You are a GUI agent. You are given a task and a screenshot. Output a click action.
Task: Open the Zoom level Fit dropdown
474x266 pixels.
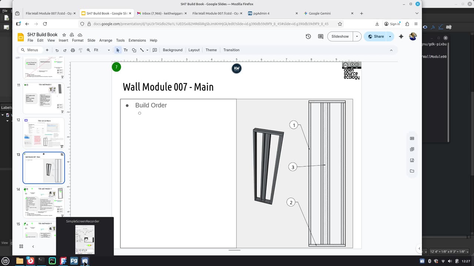coord(102,50)
